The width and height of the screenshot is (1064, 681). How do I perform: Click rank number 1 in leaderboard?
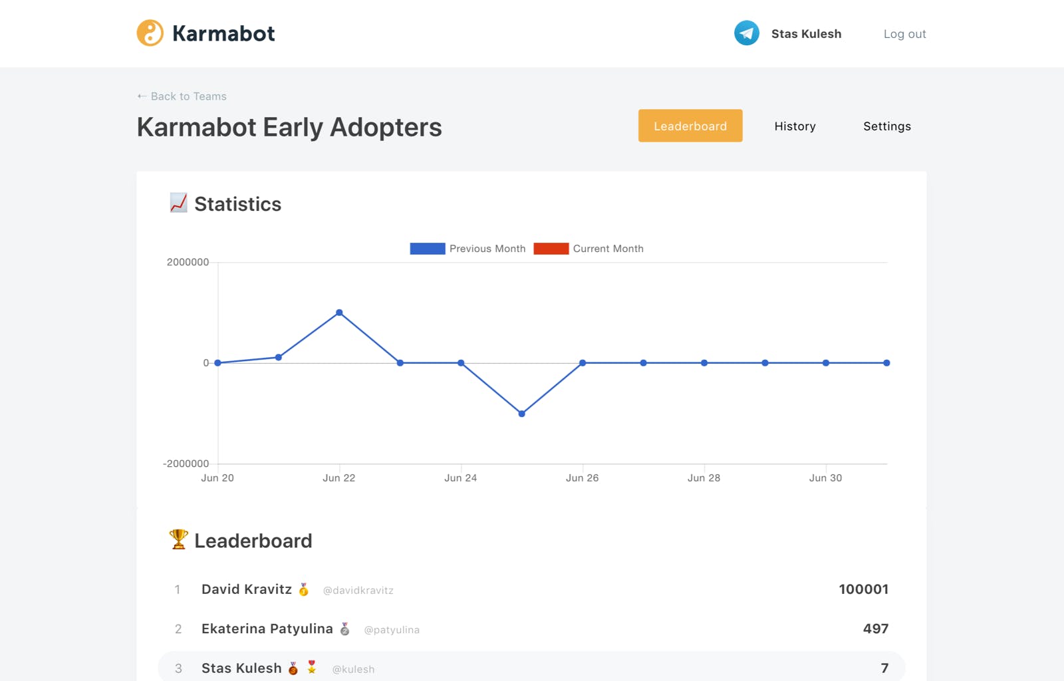pos(178,589)
